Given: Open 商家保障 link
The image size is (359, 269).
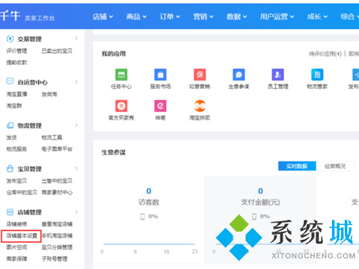Looking at the screenshot, I should pyautogui.click(x=16, y=259).
